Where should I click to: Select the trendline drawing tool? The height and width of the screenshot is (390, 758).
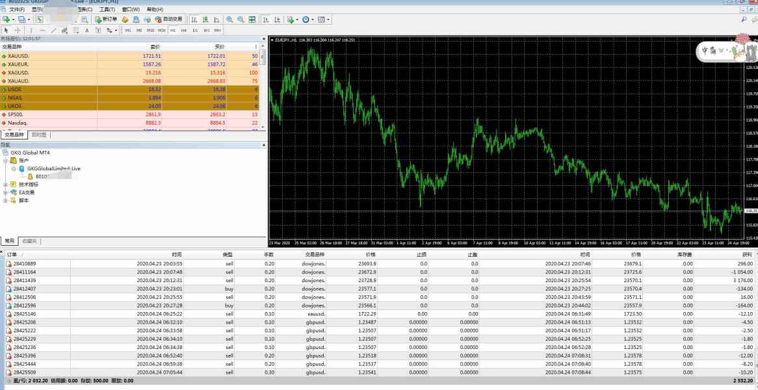coord(53,31)
